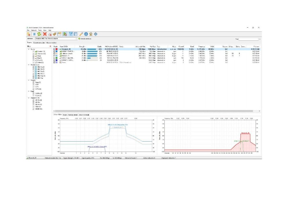Open the Tools menu
Viewport: 288px width, 223px height.
tap(40, 30)
